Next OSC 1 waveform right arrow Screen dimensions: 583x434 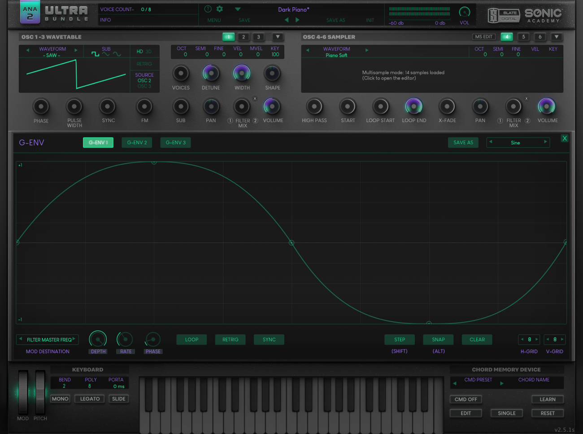click(x=76, y=50)
